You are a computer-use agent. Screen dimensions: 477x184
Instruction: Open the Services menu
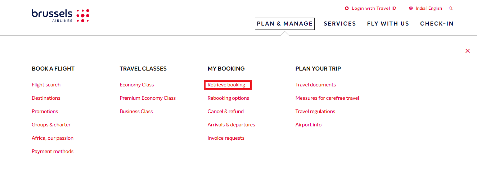click(x=340, y=24)
